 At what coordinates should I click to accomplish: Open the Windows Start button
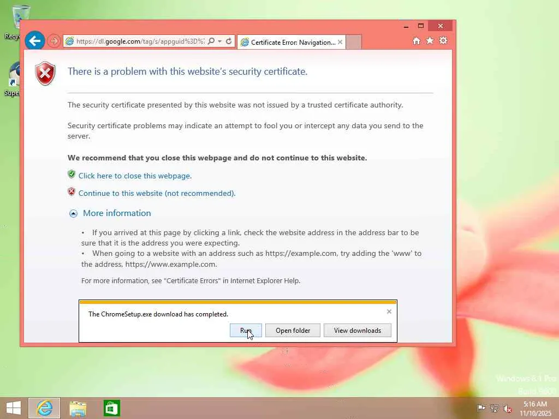point(14,408)
